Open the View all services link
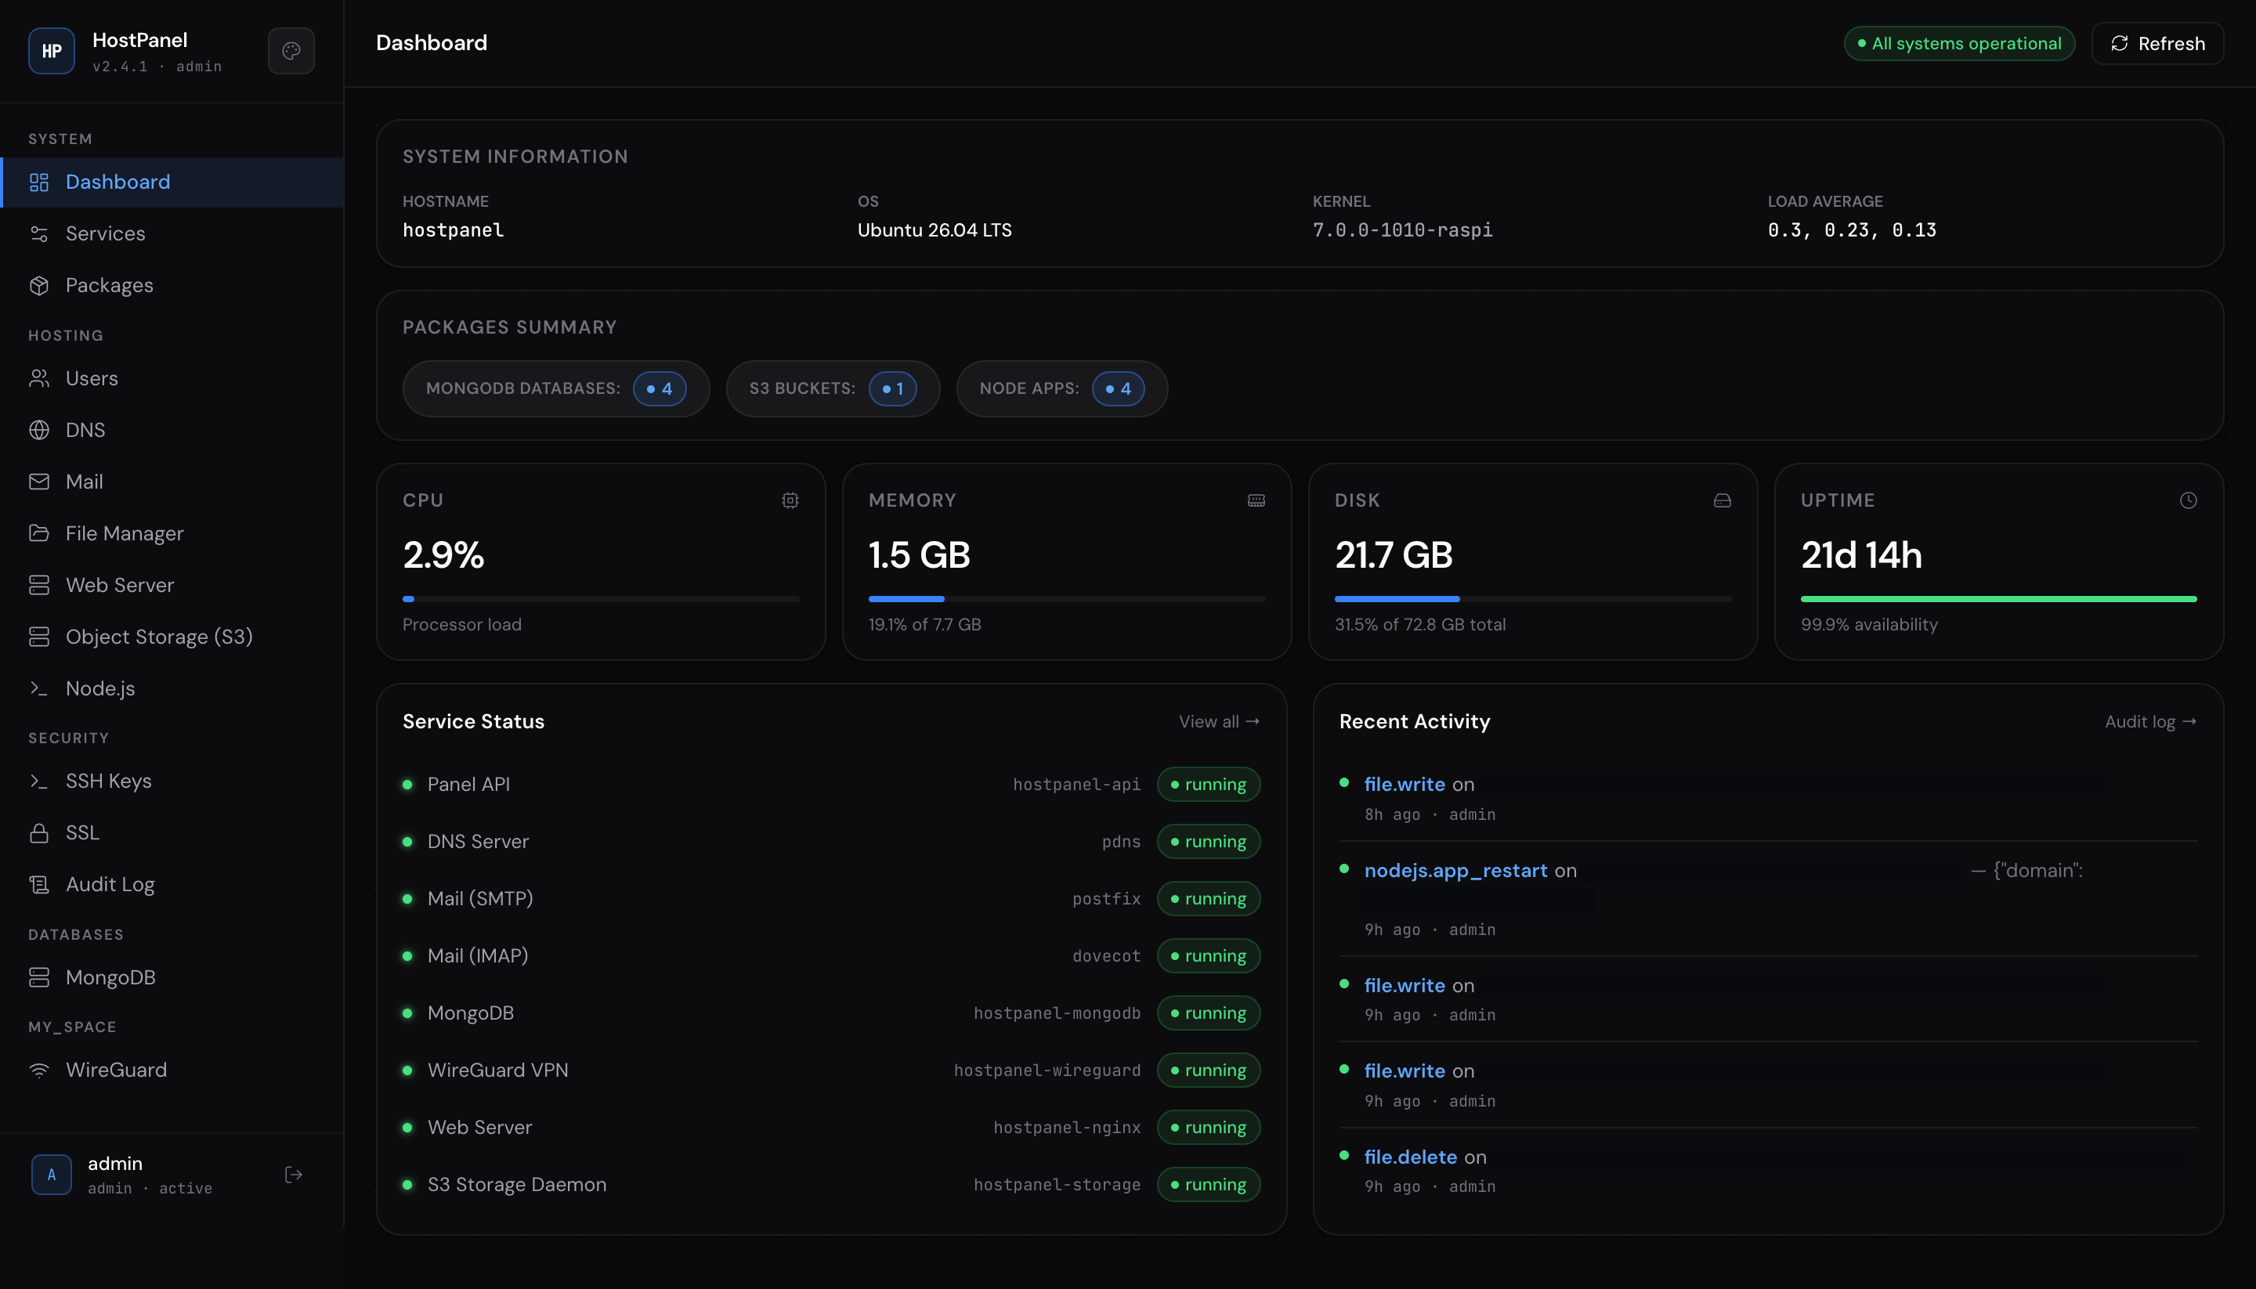The height and width of the screenshot is (1289, 2256). pos(1219,721)
